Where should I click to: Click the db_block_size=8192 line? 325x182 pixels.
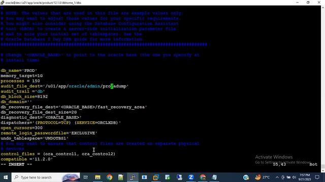point(24,97)
